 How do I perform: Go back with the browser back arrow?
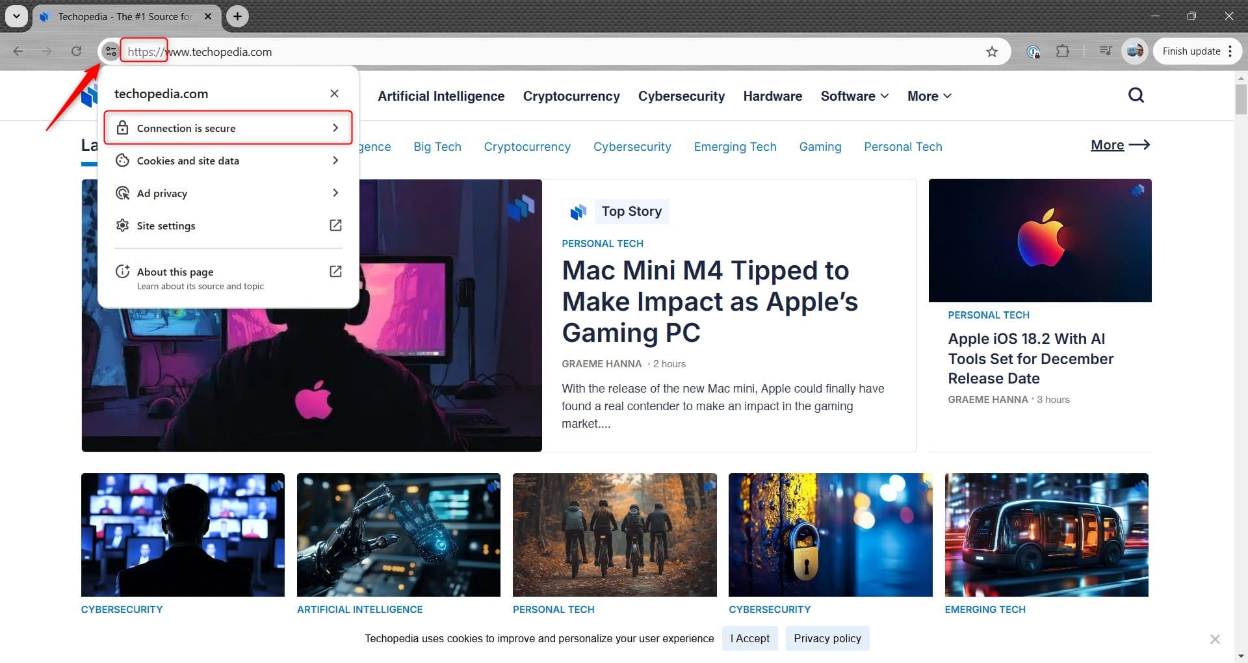(x=18, y=51)
